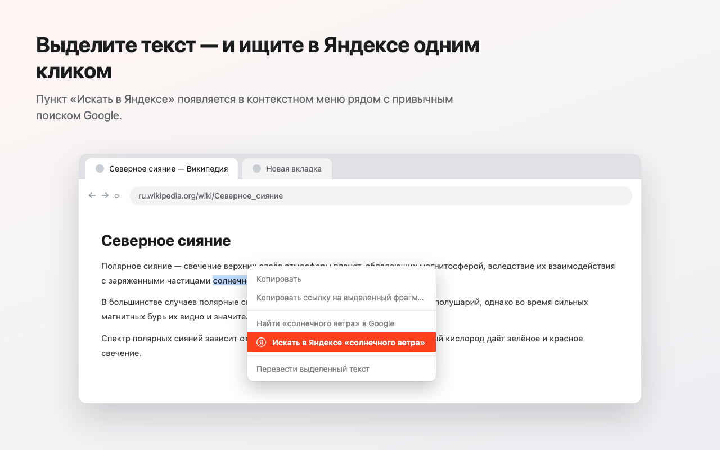Image resolution: width=720 pixels, height=450 pixels.
Task: Click the favicon of the Северное сияние tab
Action: [x=100, y=168]
